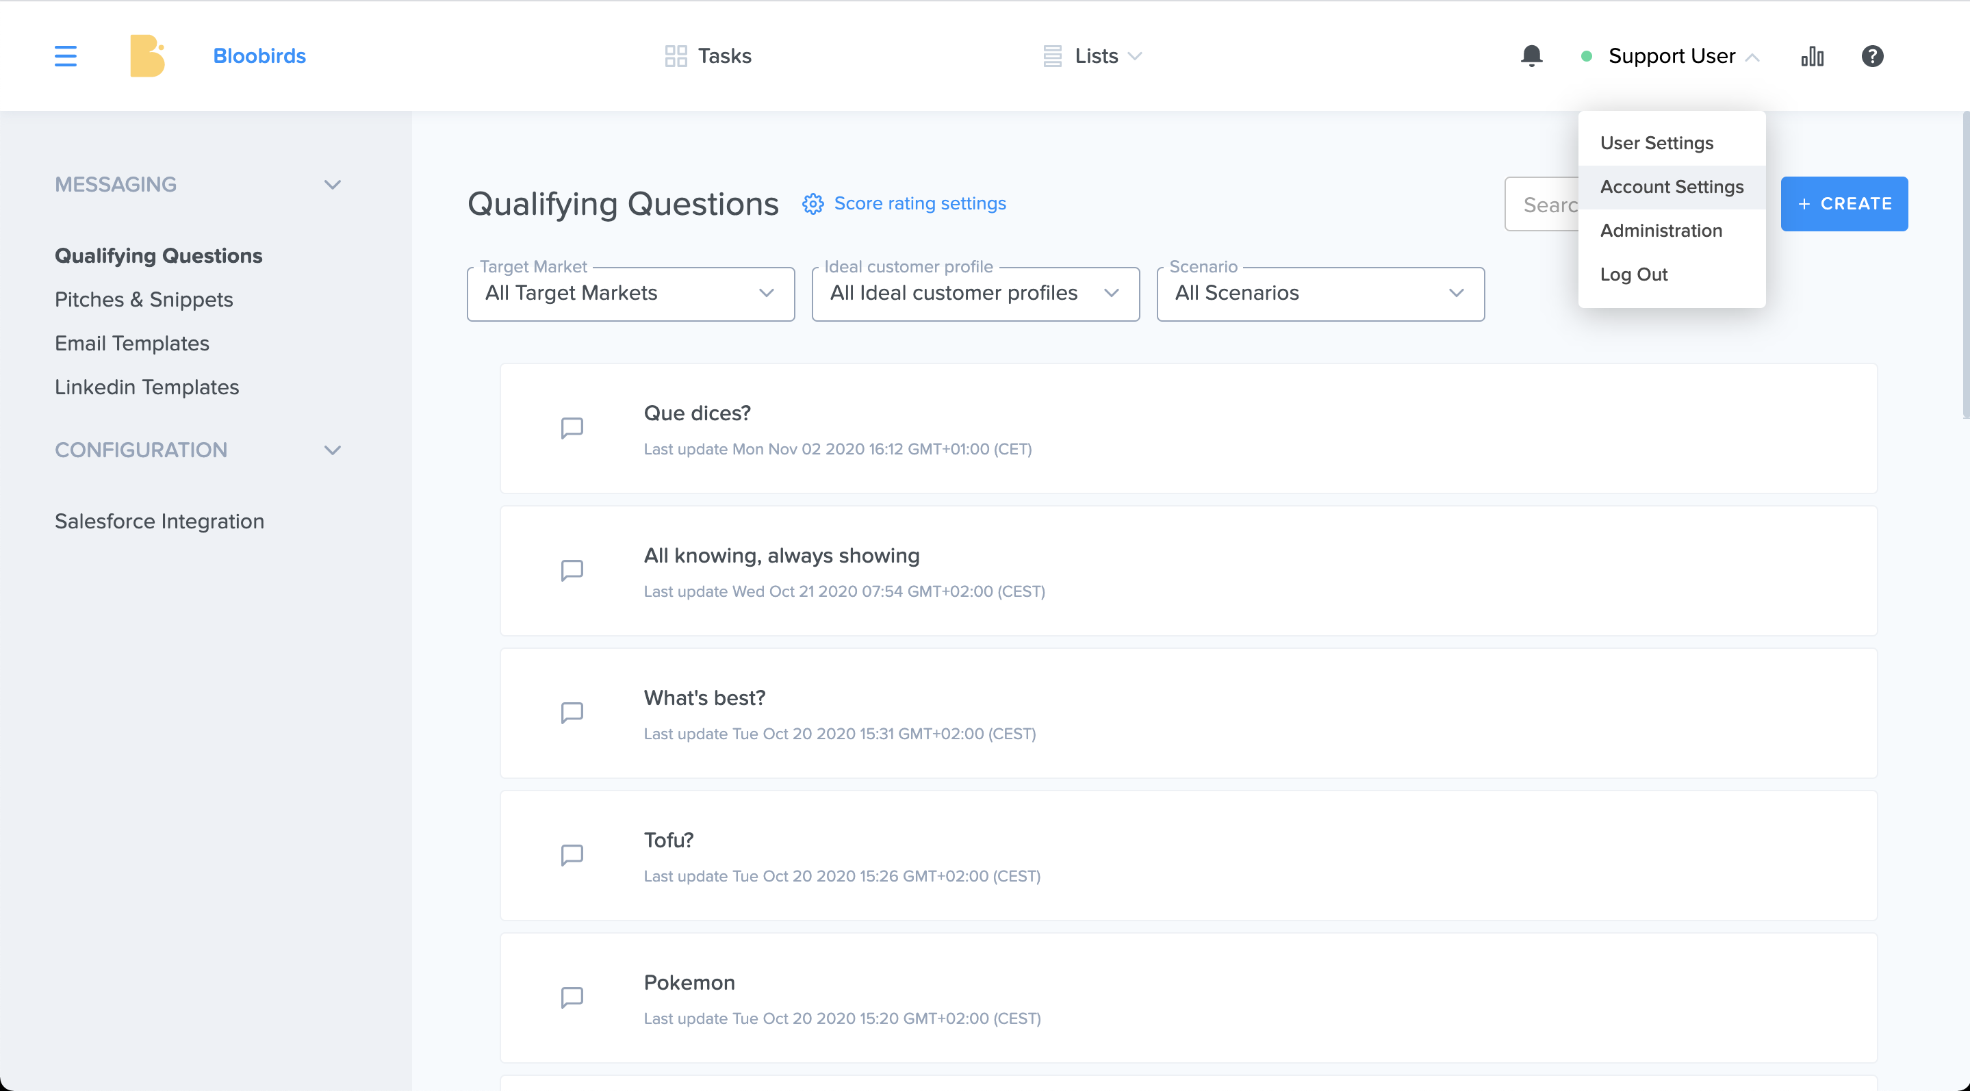Image resolution: width=1970 pixels, height=1091 pixels.
Task: Click the MESSAGING section heading
Action: [x=116, y=184]
